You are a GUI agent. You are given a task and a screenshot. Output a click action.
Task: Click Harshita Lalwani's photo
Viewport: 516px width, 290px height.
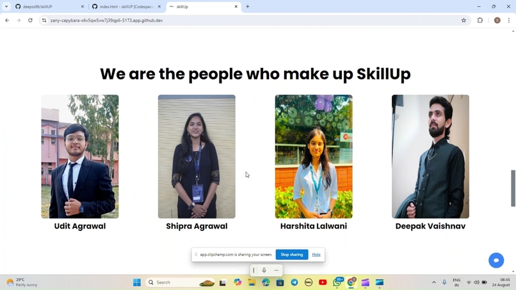point(314,156)
